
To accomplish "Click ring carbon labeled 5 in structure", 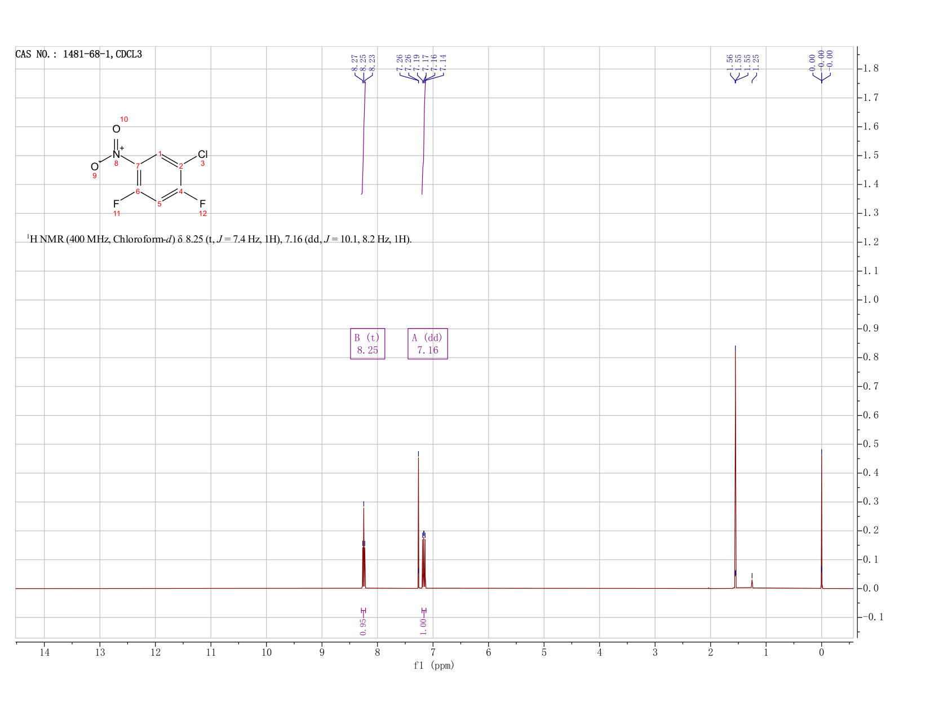I will (160, 204).
